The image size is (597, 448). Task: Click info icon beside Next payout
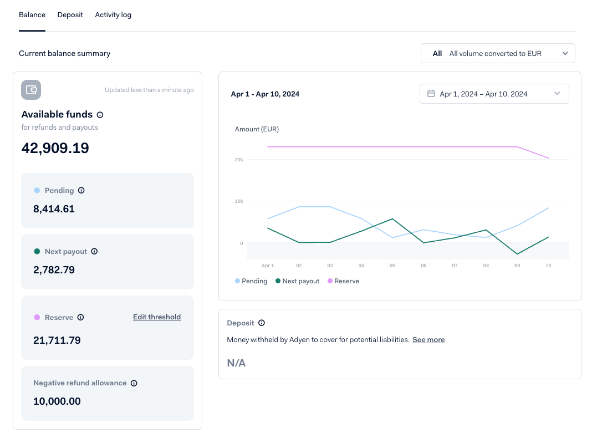click(x=94, y=252)
